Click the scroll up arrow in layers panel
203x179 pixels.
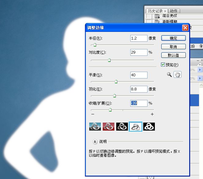pos(201,85)
